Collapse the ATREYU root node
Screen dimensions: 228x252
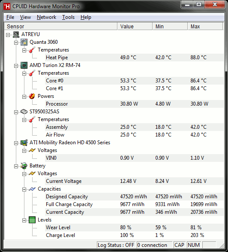(8, 35)
